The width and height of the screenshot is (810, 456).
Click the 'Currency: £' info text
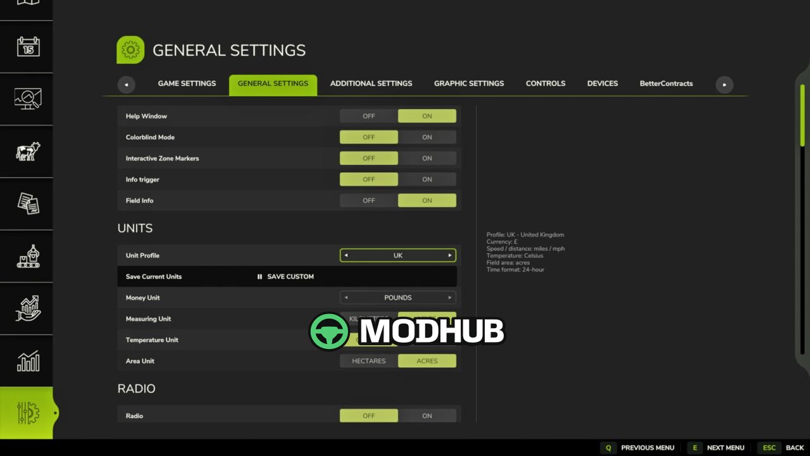(502, 242)
